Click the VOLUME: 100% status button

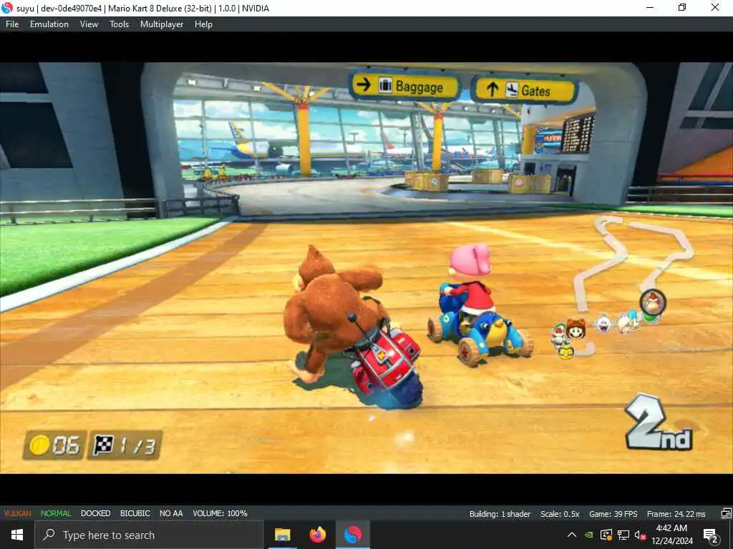(220, 513)
